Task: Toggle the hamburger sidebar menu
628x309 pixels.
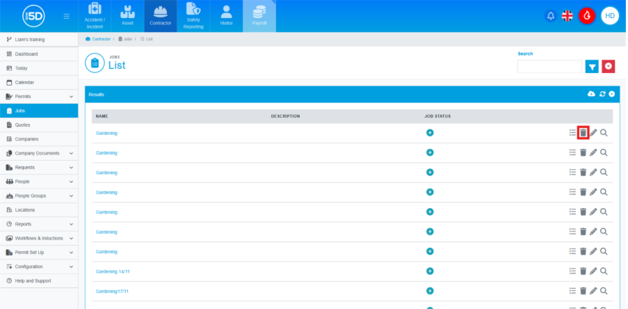Action: [66, 16]
